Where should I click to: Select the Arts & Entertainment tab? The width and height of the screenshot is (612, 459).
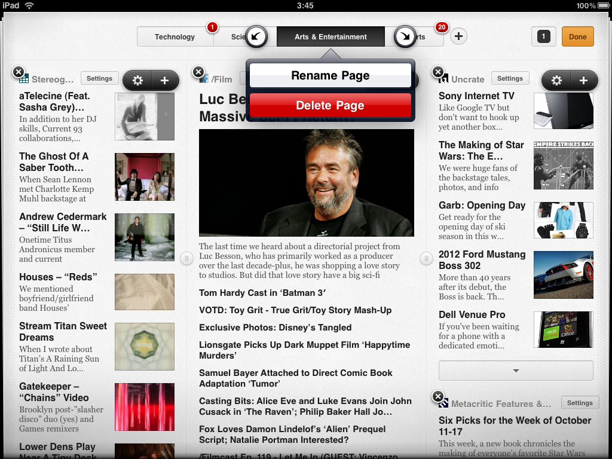tap(331, 36)
